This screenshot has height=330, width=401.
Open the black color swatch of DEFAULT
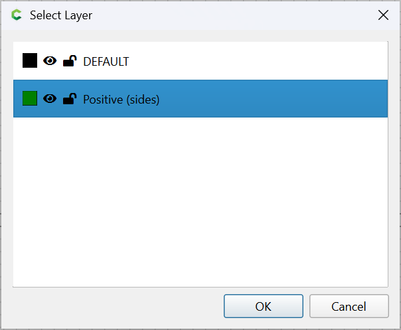[30, 60]
